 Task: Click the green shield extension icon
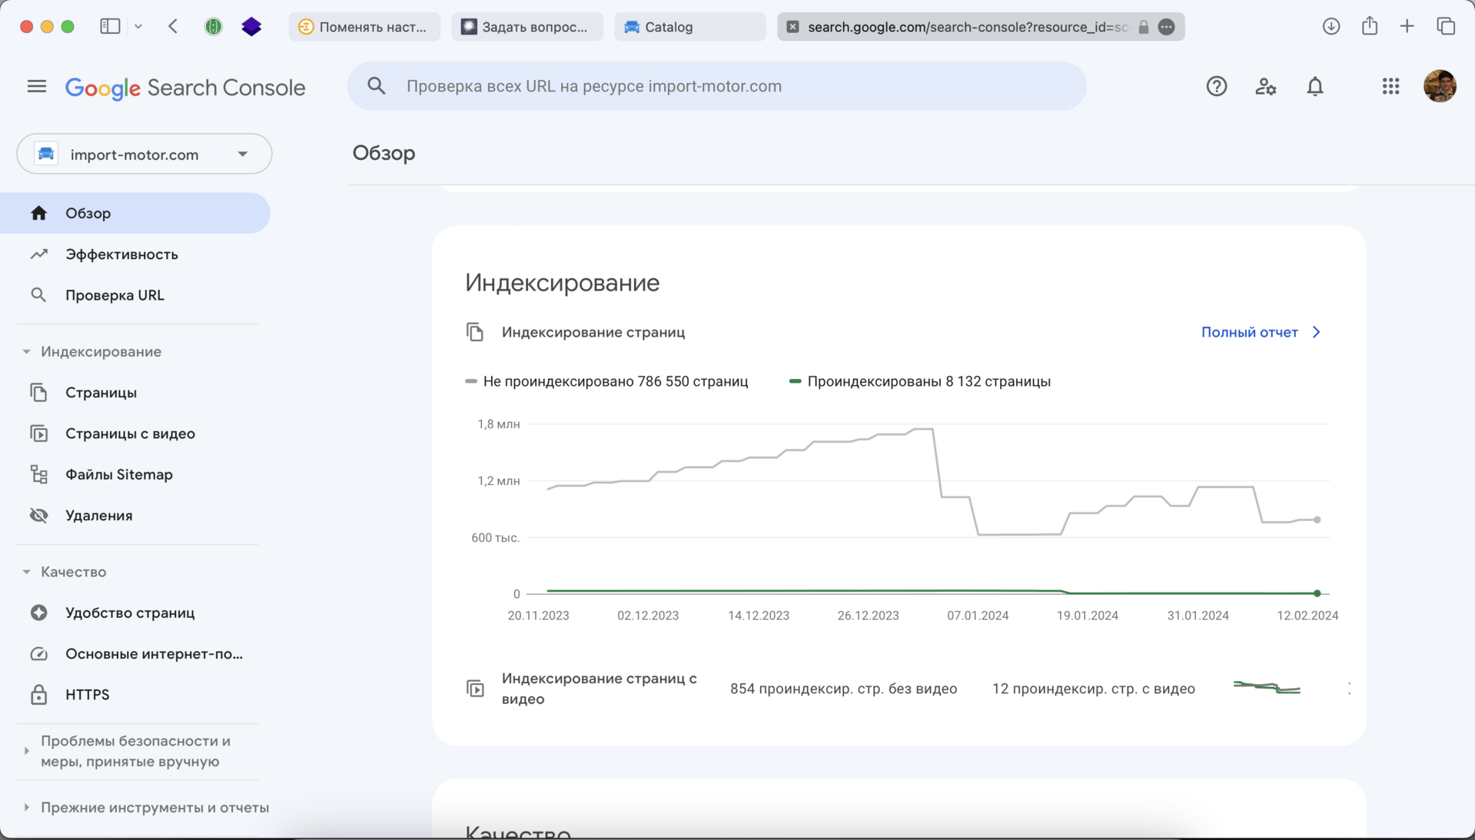(213, 26)
